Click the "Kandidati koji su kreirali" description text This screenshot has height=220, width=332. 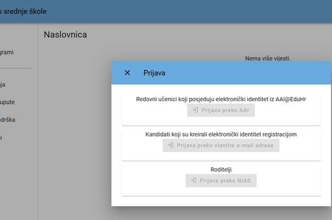coord(220,134)
